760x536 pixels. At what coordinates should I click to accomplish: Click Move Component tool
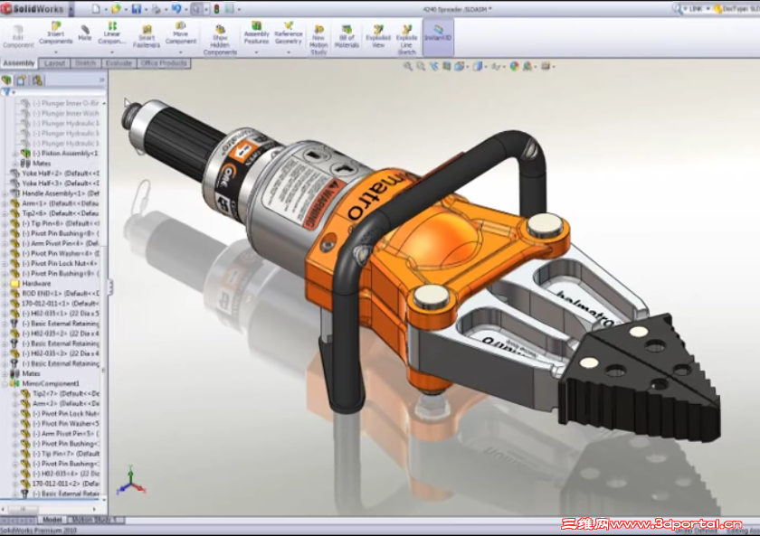(180, 33)
